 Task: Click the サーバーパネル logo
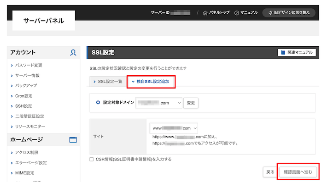tap(44, 21)
